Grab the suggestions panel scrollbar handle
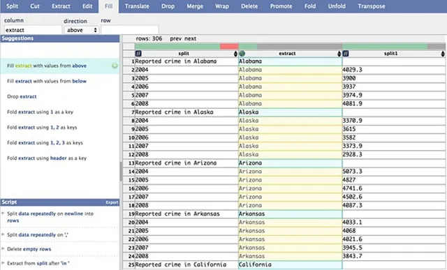 121,172
